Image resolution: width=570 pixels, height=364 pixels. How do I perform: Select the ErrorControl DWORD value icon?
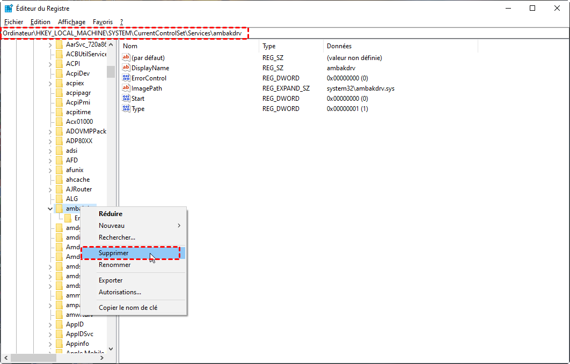126,78
